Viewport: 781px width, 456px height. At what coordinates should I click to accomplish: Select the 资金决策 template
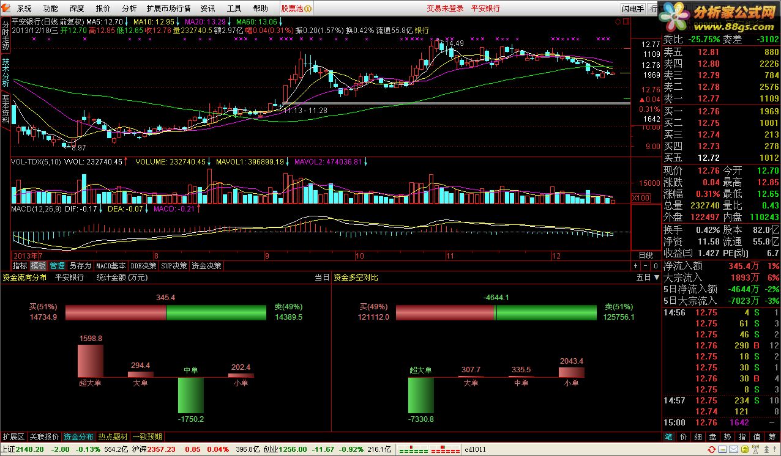pyautogui.click(x=206, y=266)
